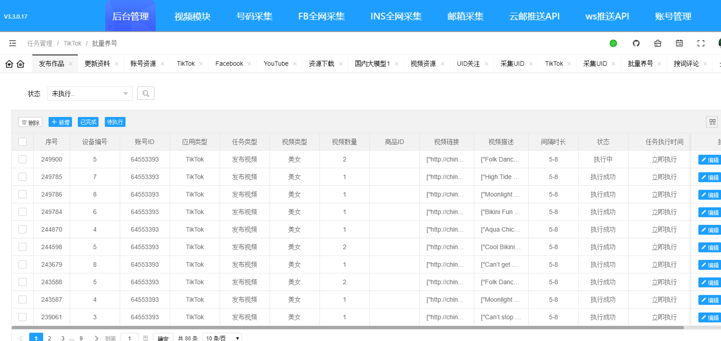Viewport: 721px width, 341px height.
Task: Click edit button for row 249900
Action: click(709, 160)
